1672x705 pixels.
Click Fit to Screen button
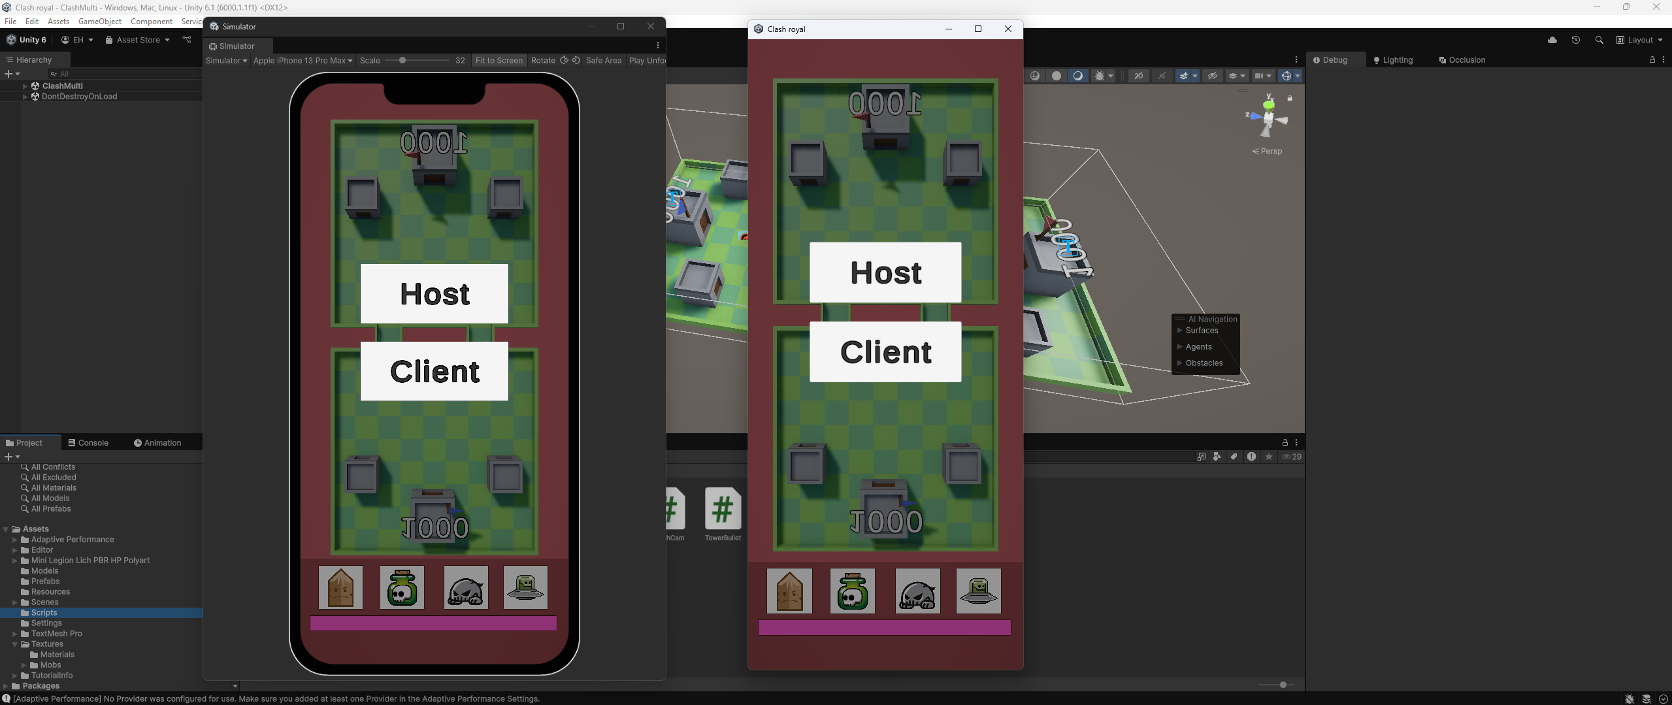[499, 60]
